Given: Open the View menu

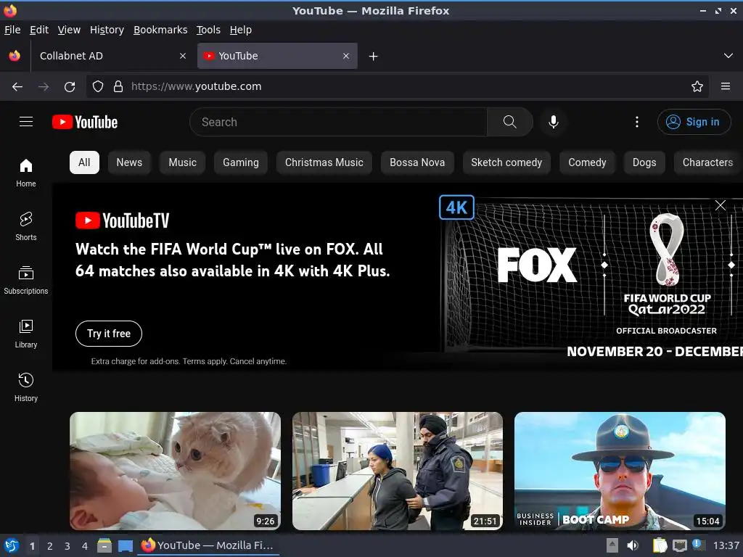Looking at the screenshot, I should [x=69, y=30].
